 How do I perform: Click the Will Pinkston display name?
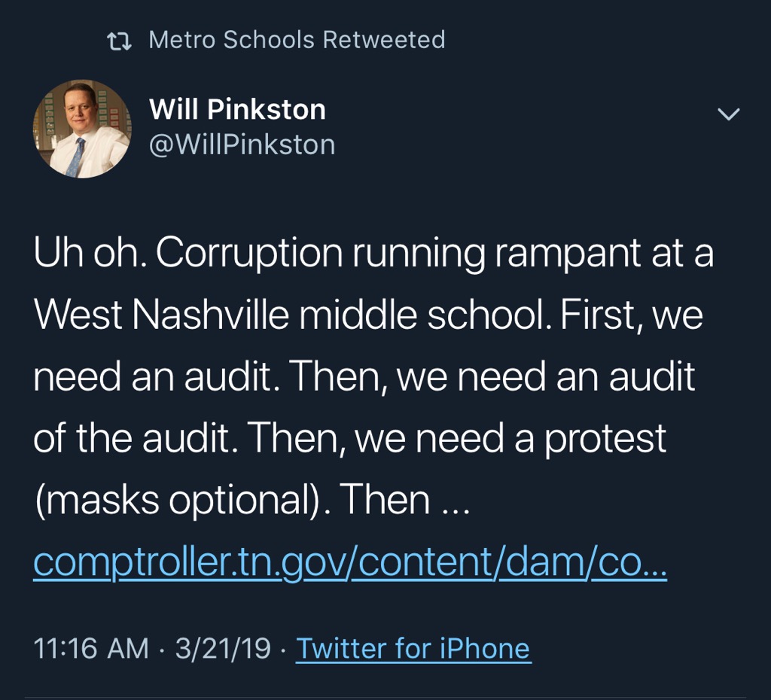pos(237,110)
